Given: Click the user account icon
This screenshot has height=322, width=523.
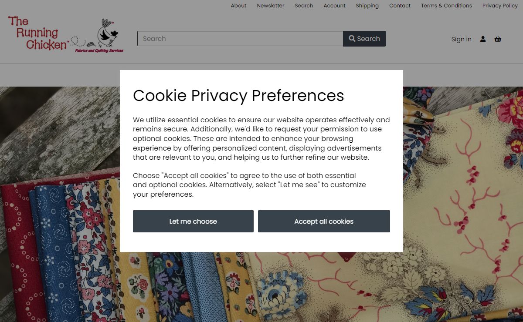Looking at the screenshot, I should coord(483,39).
